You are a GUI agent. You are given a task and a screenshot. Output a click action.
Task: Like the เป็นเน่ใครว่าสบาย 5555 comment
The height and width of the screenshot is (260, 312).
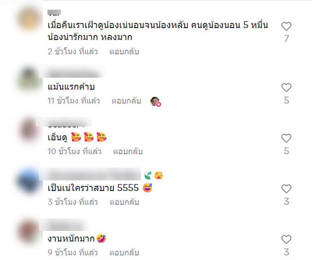tap(286, 189)
